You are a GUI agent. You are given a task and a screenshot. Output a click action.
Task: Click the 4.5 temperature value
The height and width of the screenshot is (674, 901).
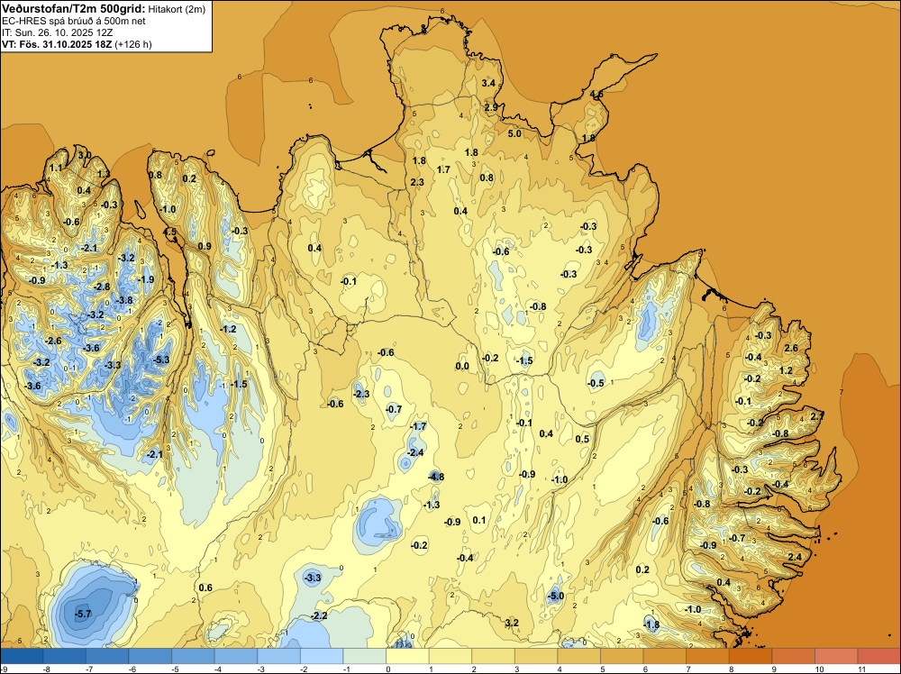170,232
